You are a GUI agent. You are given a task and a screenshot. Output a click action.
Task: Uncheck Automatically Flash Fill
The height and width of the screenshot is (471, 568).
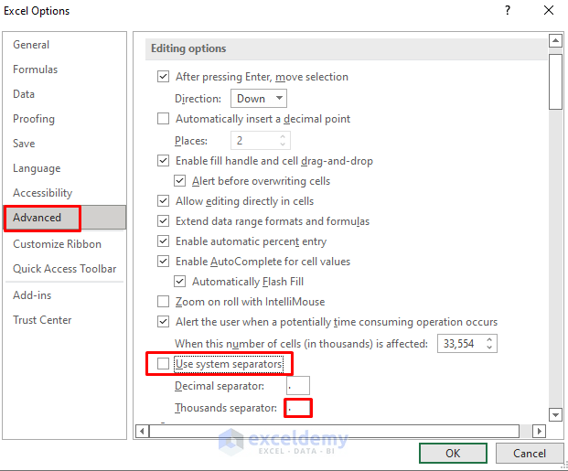[x=179, y=281]
